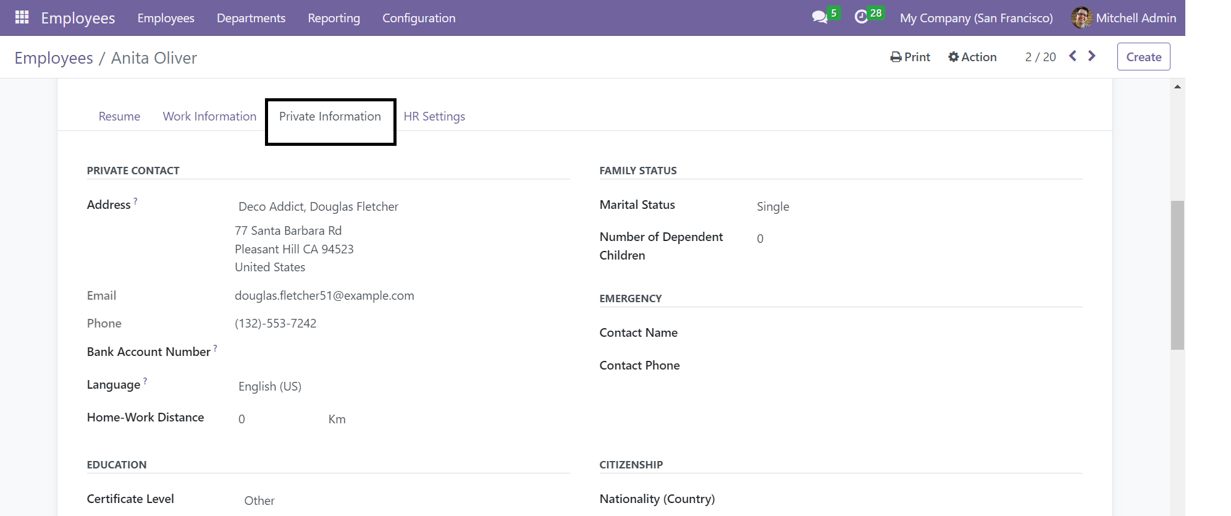Screen dimensions: 1231x516
Task: Open the Configuration menu
Action: tap(419, 18)
